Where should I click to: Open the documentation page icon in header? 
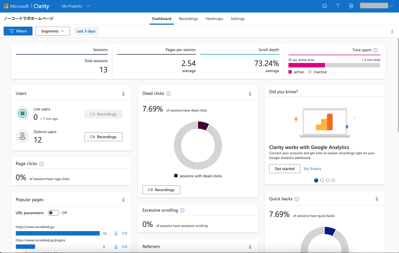pyautogui.click(x=351, y=6)
